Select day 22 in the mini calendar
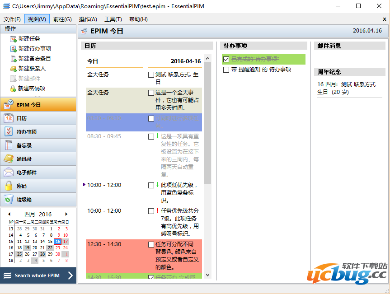Image resolution: width=390 pixels, height=294 pixels. 50,248
